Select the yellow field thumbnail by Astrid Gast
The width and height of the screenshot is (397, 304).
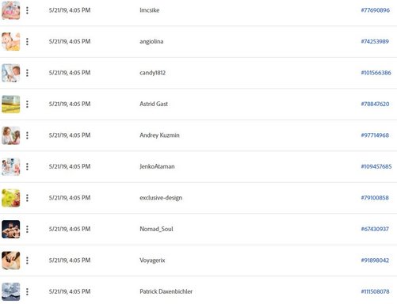pyautogui.click(x=11, y=104)
